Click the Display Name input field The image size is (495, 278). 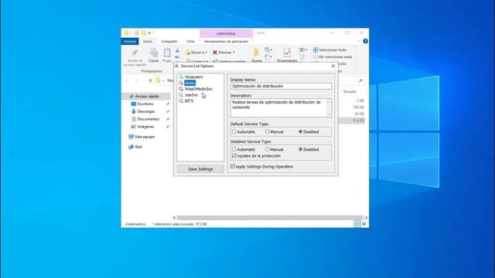281,86
